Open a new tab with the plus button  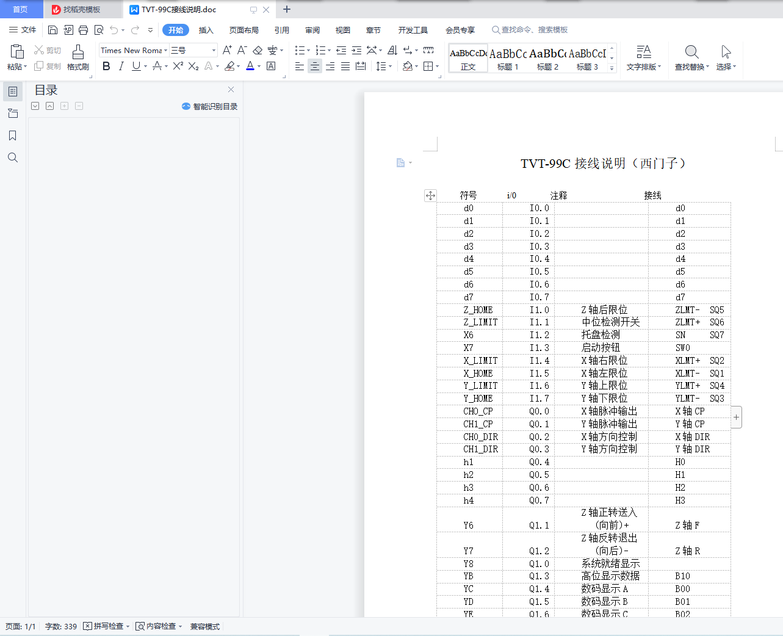(x=287, y=9)
